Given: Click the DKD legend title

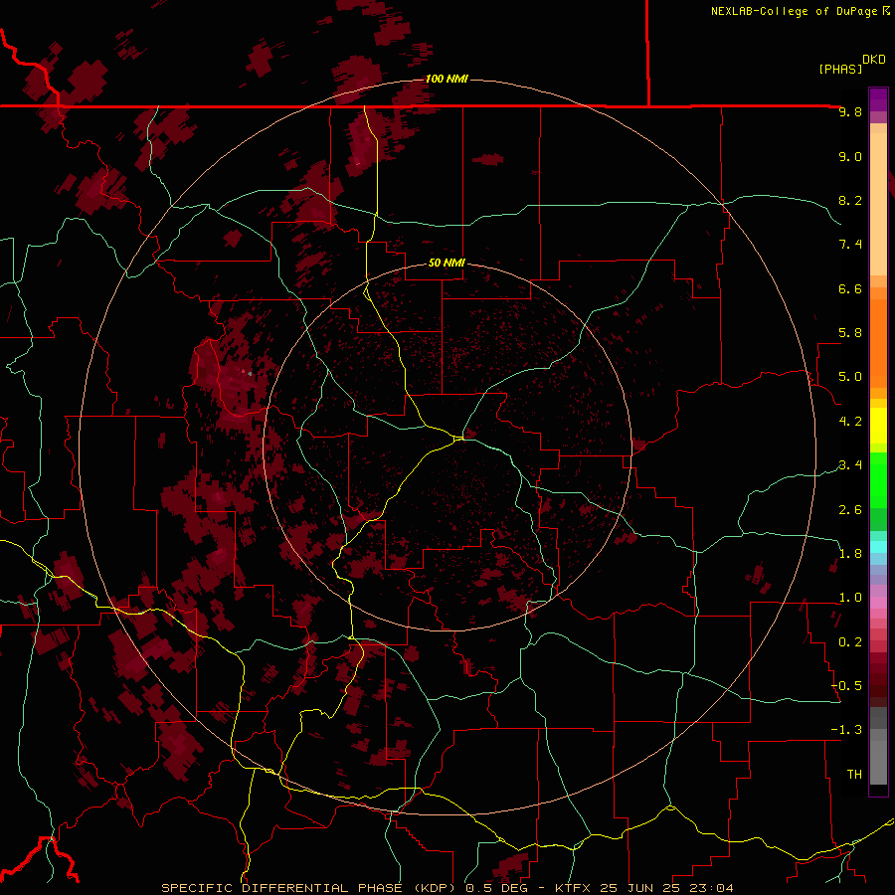Looking at the screenshot, I should tap(874, 60).
